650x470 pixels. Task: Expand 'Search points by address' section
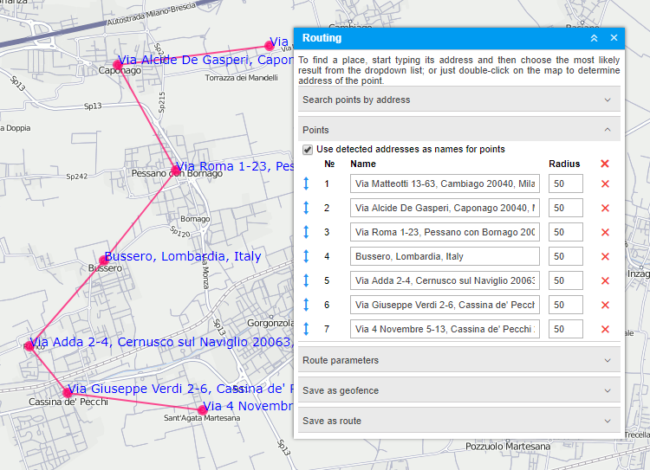pos(458,100)
